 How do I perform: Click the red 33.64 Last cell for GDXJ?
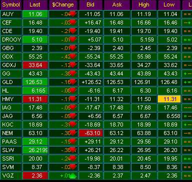point(35,65)
